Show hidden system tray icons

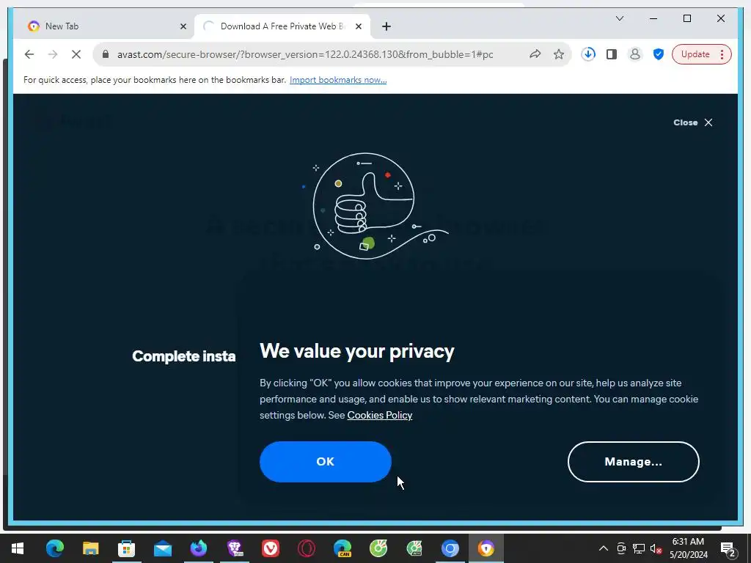(604, 548)
